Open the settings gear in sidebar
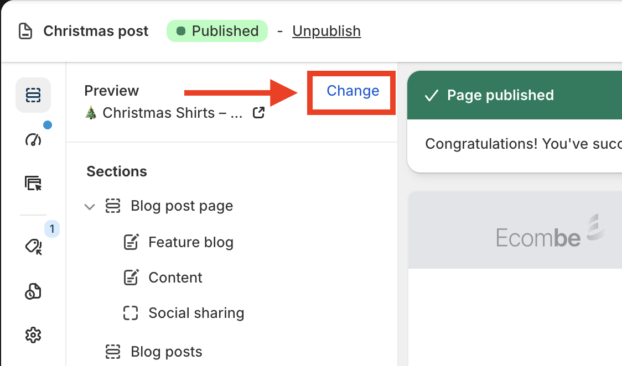The image size is (622, 366). pyautogui.click(x=33, y=334)
